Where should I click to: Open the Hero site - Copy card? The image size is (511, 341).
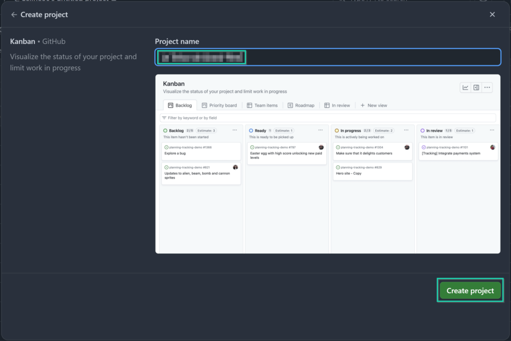point(372,171)
